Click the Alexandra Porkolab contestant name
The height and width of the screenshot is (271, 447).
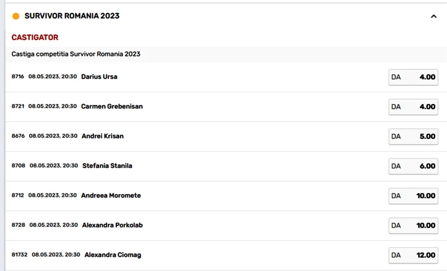112,225
